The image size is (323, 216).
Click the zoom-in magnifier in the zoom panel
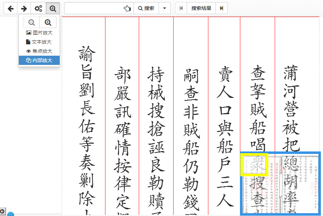pyautogui.click(x=47, y=22)
